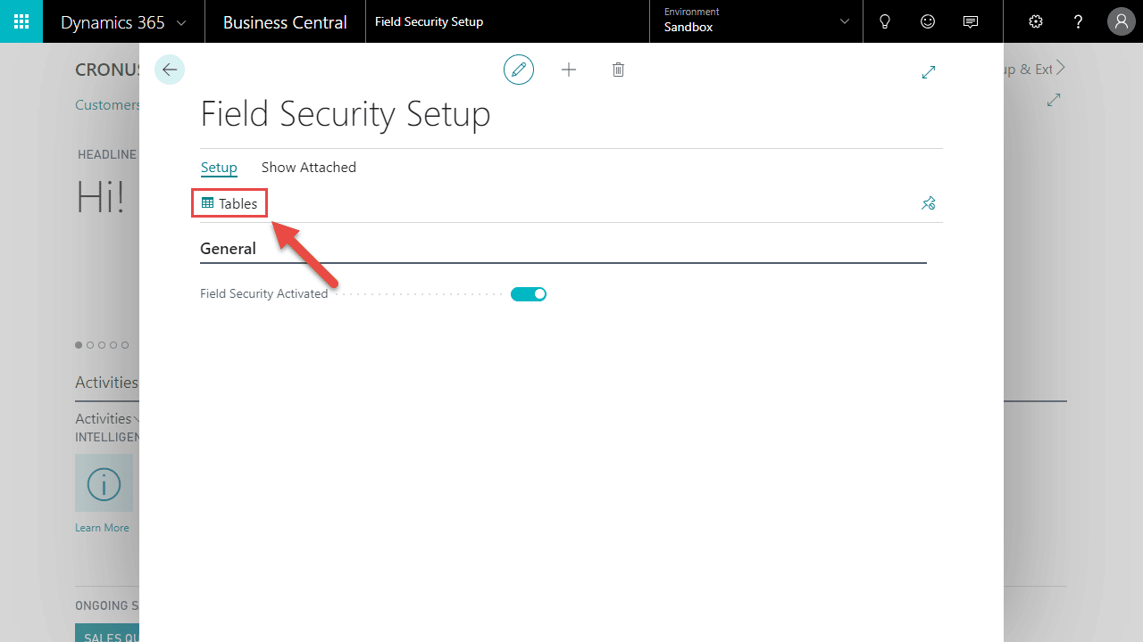Click background page expand arrows icon
1143x642 pixels.
[x=1054, y=100]
